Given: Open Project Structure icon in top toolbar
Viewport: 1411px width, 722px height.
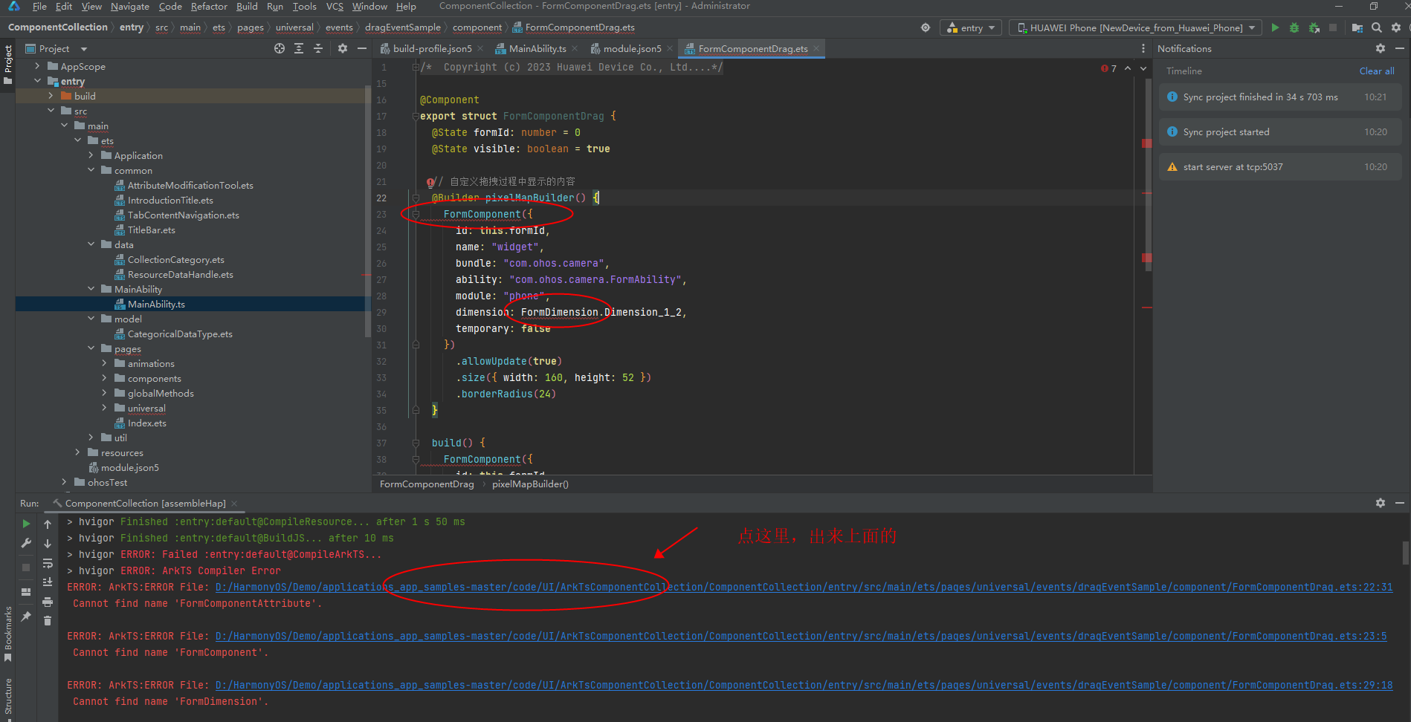Looking at the screenshot, I should pos(1357,27).
